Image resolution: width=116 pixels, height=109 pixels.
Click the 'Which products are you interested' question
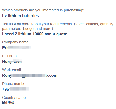click(43, 10)
